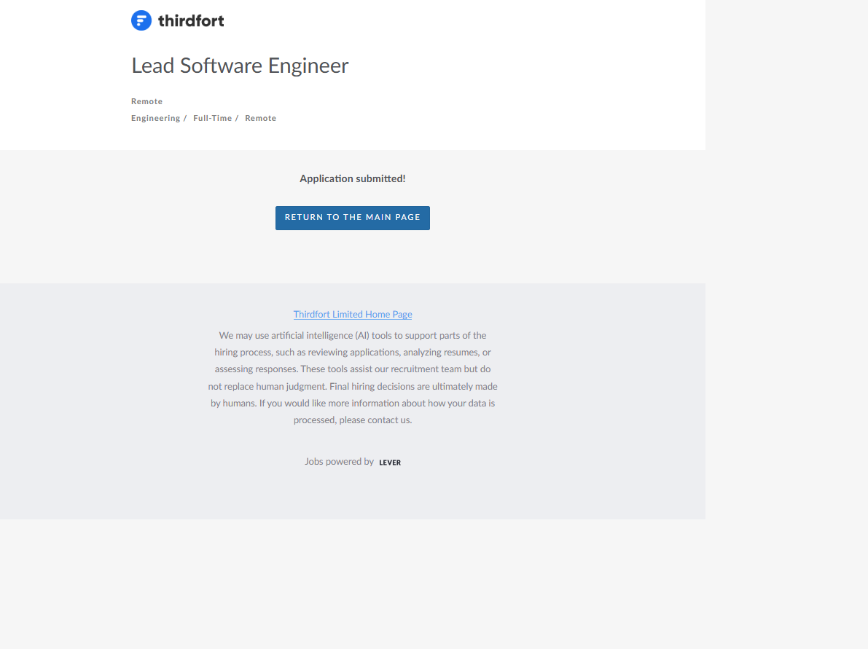The height and width of the screenshot is (649, 868).
Task: Click the 'We may use artificial intelligence' line
Action: click(x=353, y=336)
